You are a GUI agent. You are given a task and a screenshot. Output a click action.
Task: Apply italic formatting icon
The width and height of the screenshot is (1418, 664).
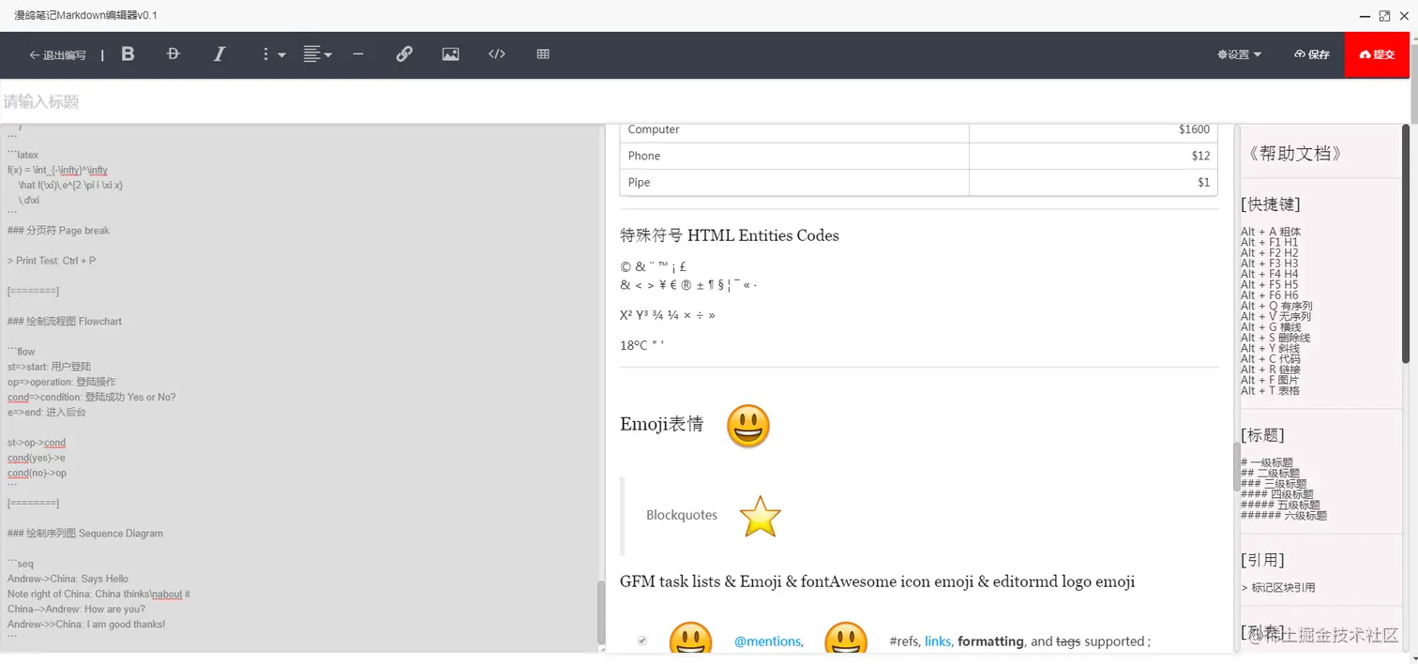(x=219, y=54)
